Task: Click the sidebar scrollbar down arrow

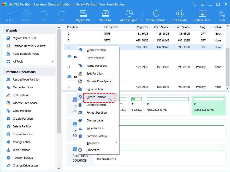Action: pyautogui.click(x=59, y=168)
